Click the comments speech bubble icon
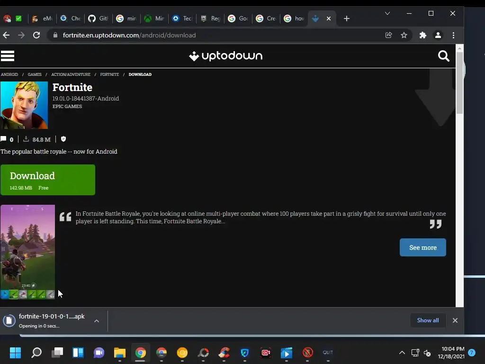485x364 pixels. [x=3, y=139]
